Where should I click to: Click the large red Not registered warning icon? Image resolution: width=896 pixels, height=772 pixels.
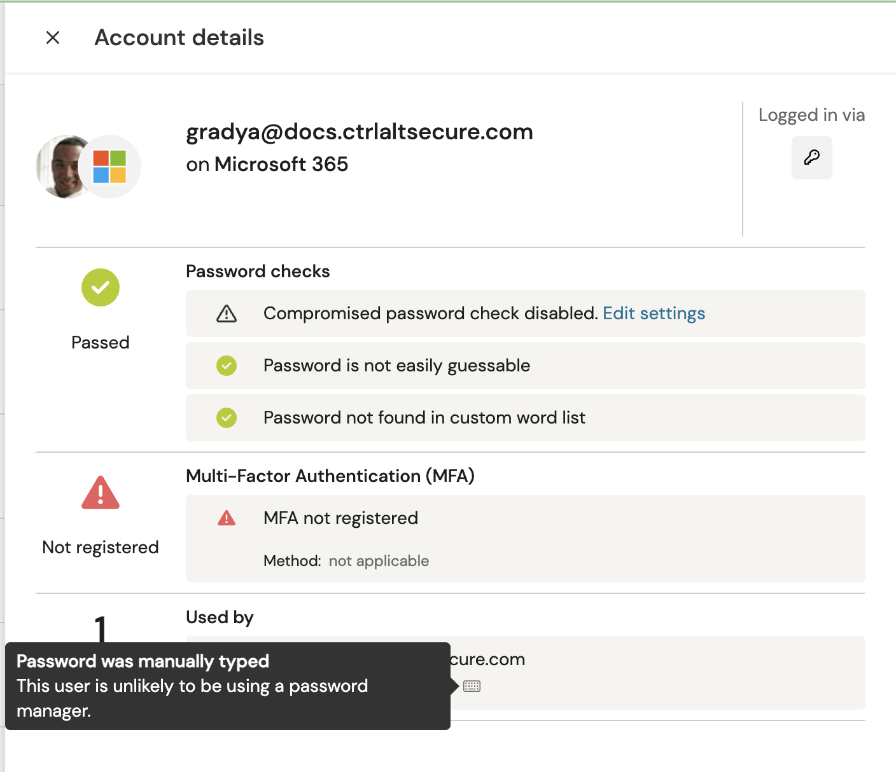coord(101,493)
